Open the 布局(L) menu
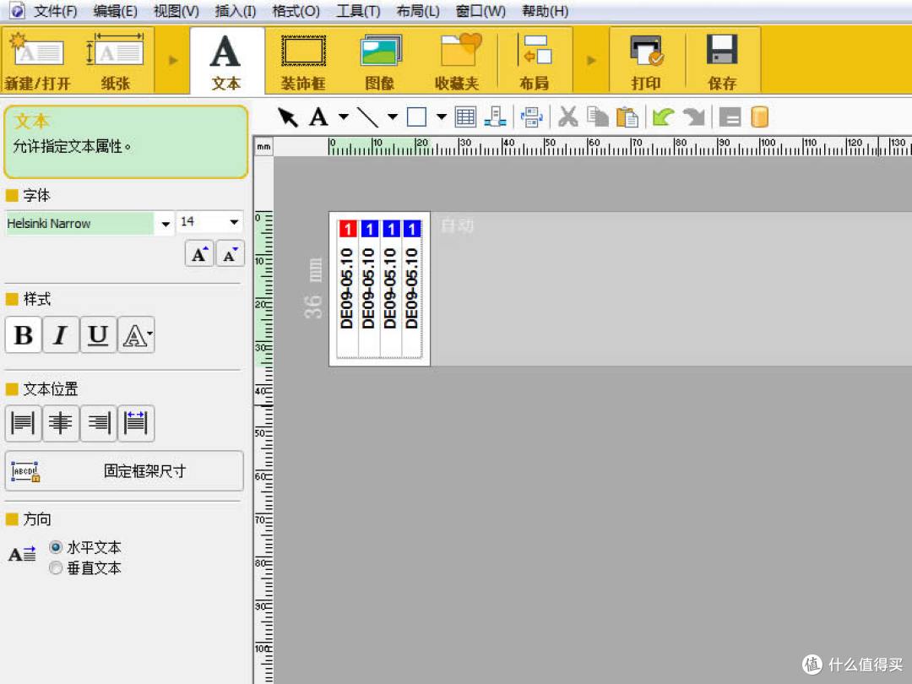Screen dimensions: 912x684 418,11
